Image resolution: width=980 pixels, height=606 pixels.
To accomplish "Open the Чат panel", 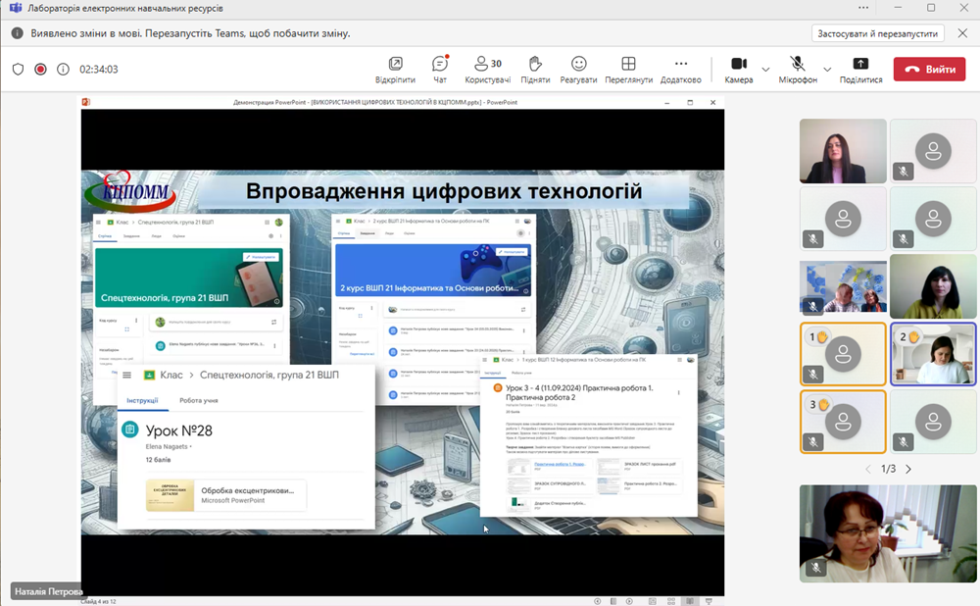I will point(438,69).
